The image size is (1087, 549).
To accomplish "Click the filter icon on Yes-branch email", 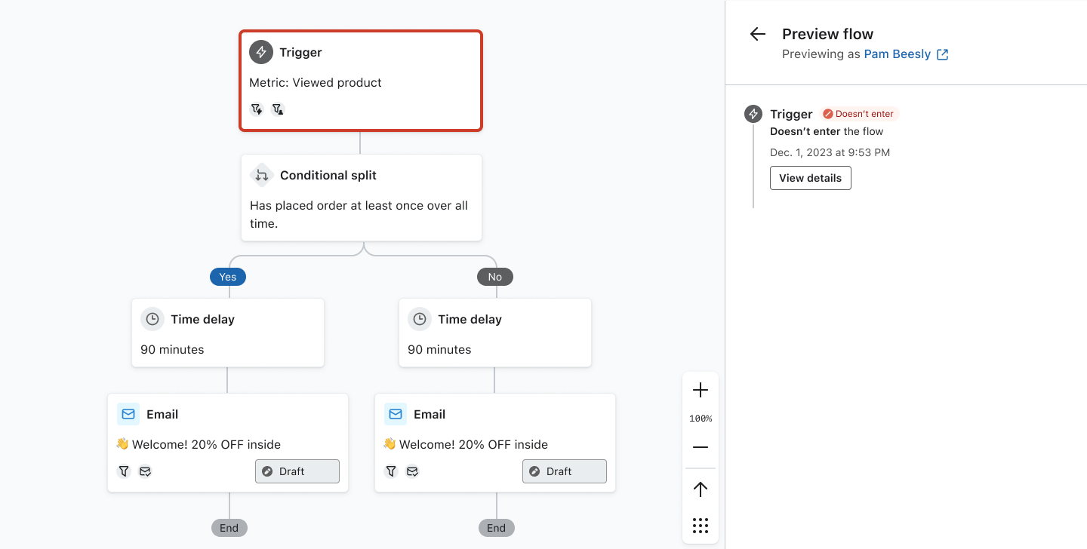I will 124,471.
